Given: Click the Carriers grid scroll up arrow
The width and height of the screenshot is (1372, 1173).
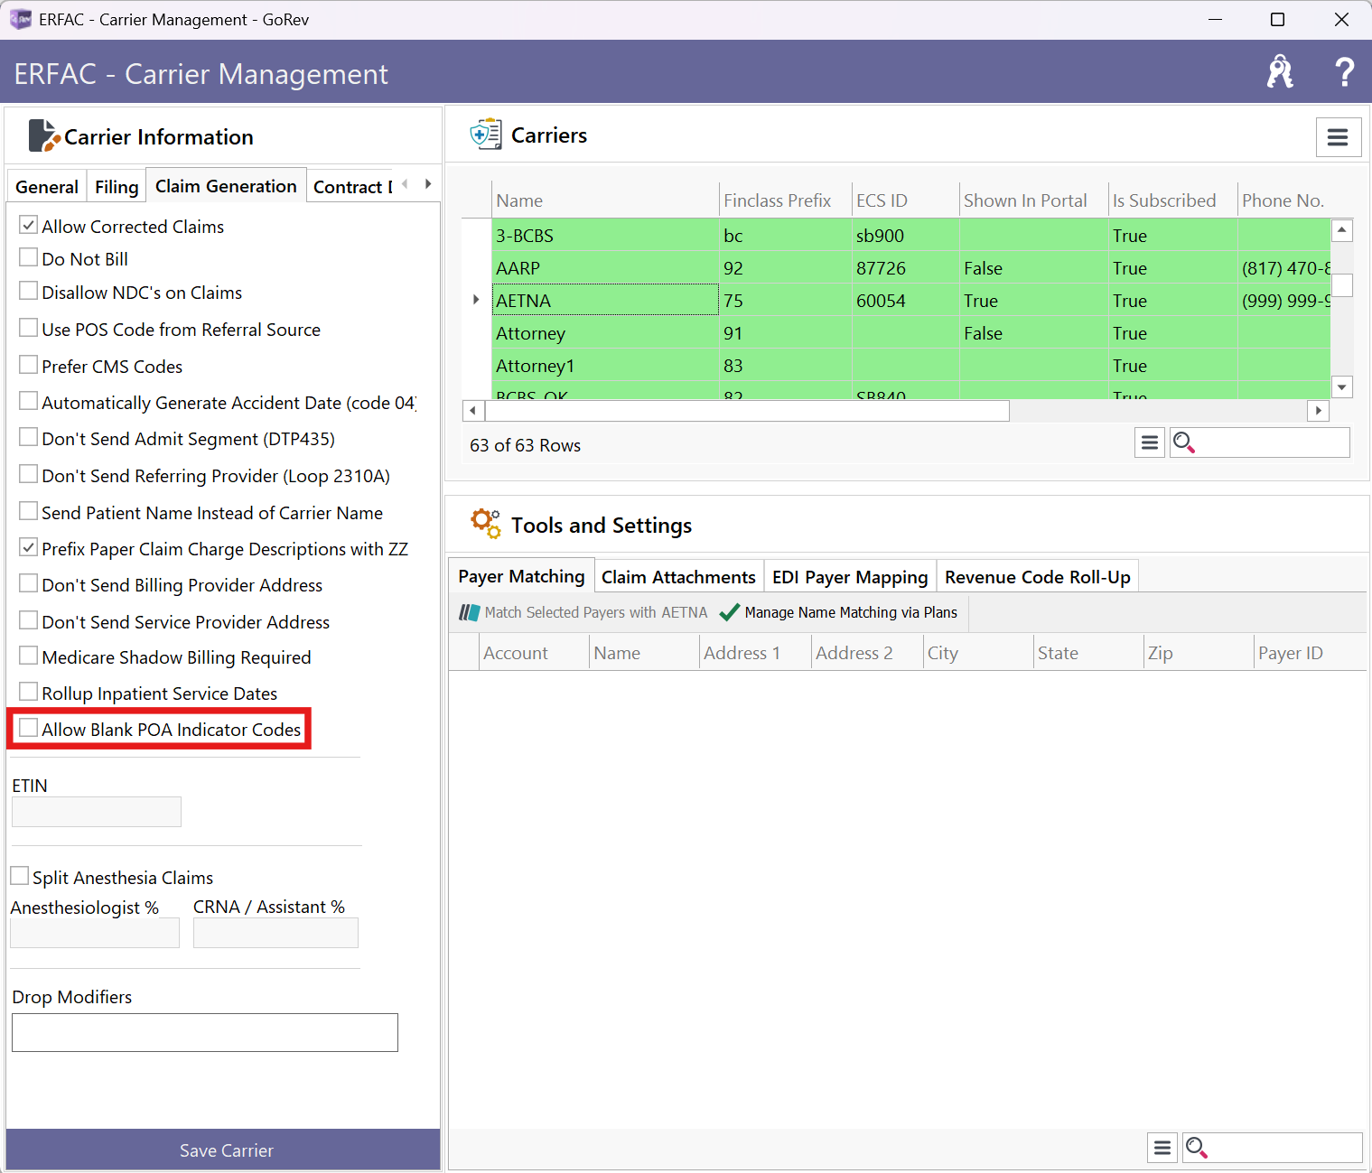Looking at the screenshot, I should click(1342, 230).
